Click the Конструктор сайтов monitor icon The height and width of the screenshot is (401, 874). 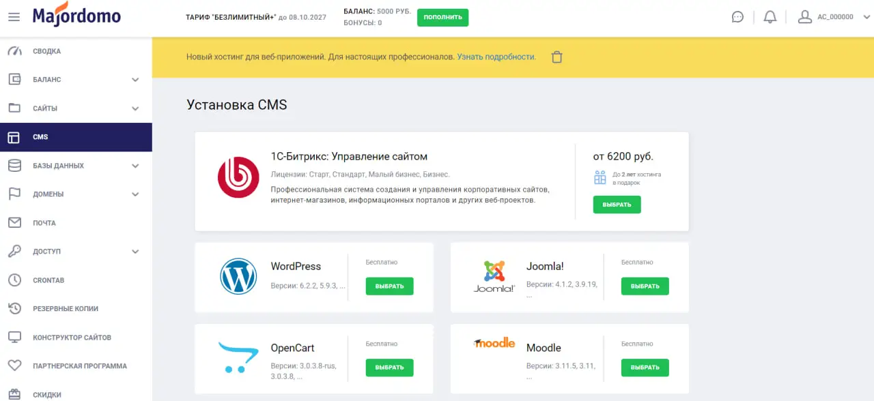(x=14, y=338)
